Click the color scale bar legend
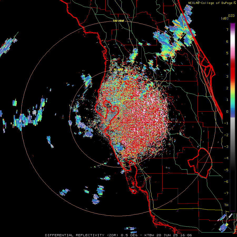 233,117
